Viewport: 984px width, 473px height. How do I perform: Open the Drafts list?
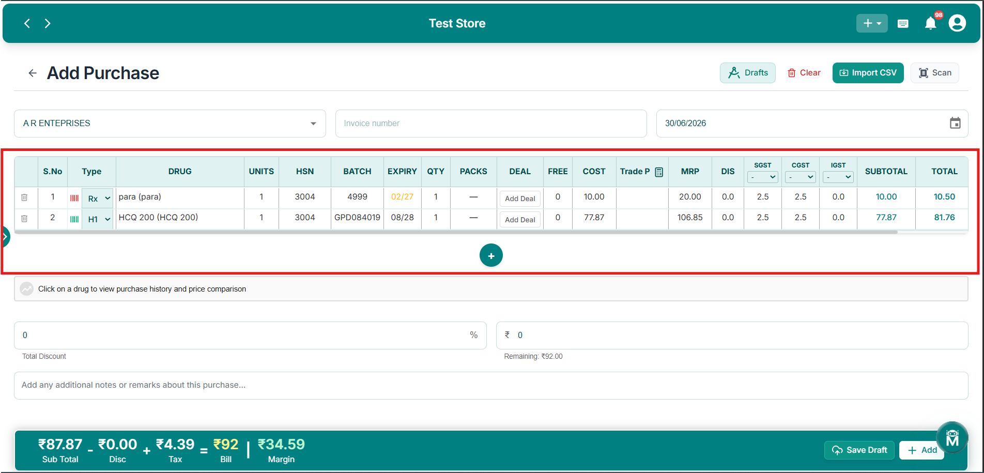(x=748, y=73)
